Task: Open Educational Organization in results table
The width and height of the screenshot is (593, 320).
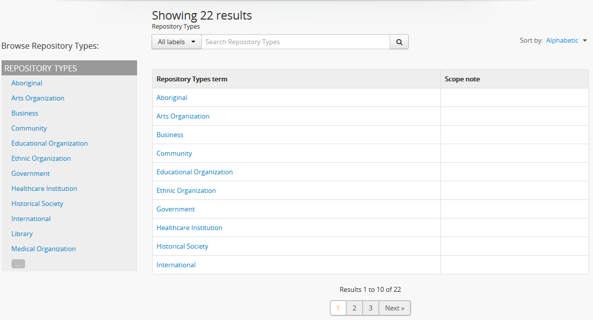Action: 194,172
